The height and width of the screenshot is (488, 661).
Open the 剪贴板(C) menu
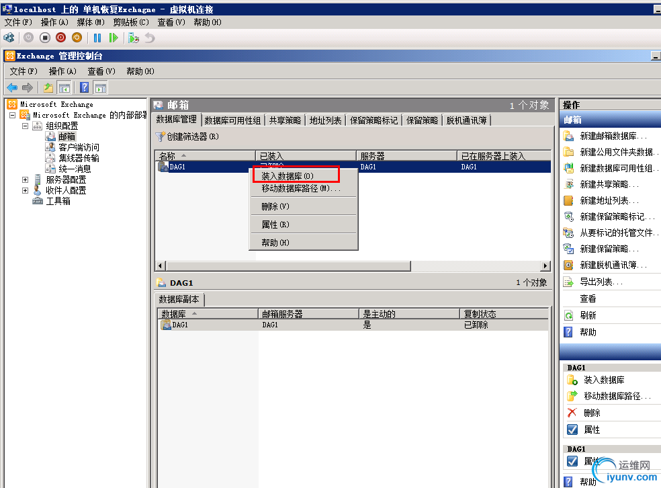(x=131, y=22)
